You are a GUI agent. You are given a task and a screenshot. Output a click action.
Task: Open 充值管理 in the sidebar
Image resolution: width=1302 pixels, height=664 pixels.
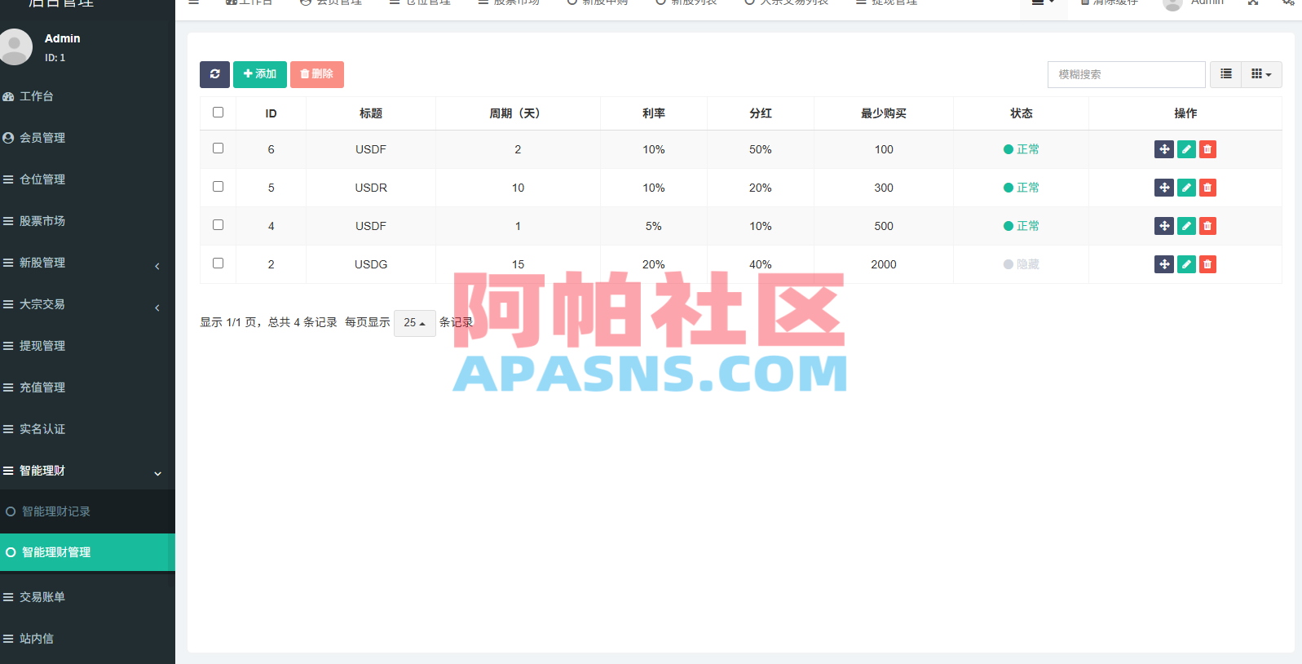click(87, 387)
